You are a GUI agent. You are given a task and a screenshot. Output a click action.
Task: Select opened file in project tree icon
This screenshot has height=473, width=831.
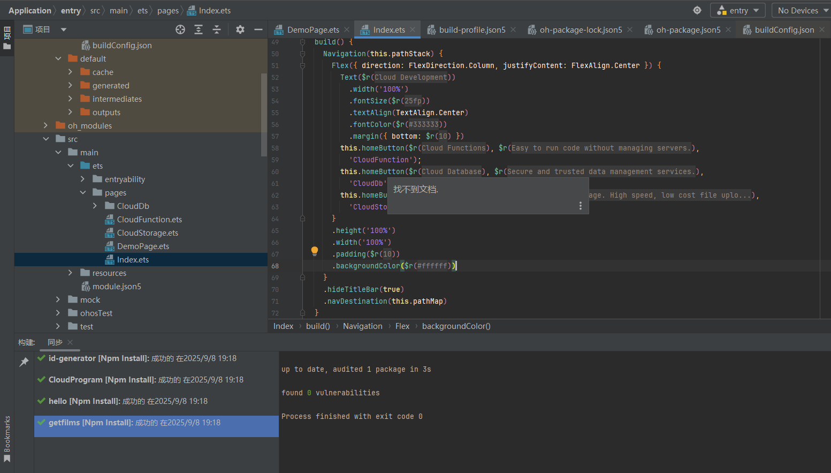point(180,29)
